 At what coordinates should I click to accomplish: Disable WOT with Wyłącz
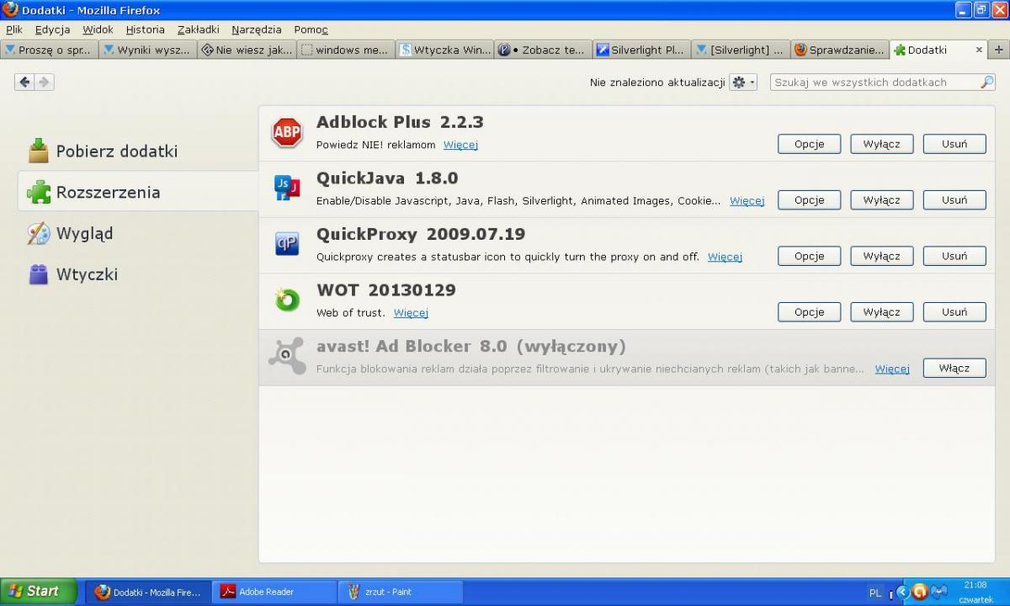point(881,312)
